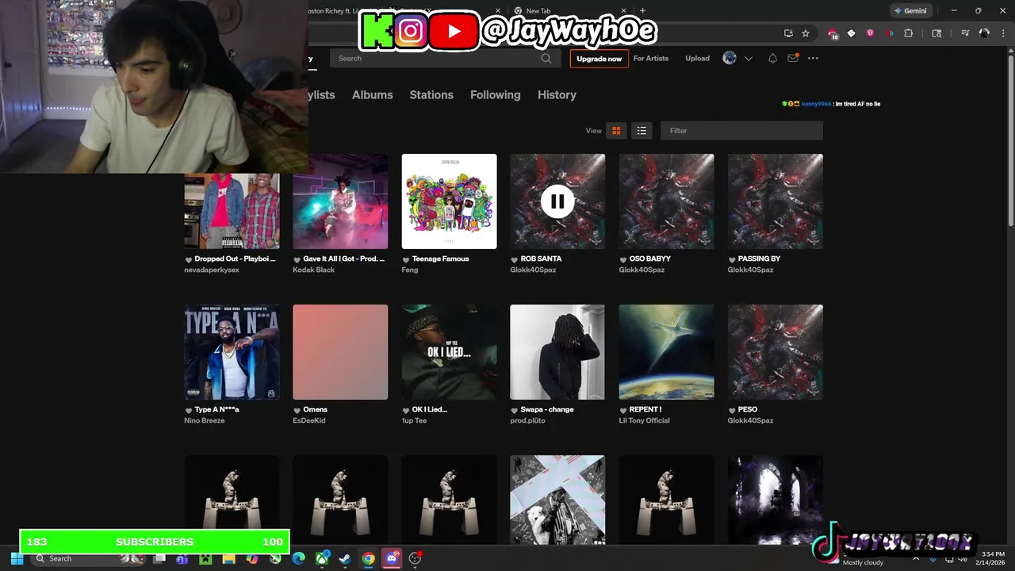
Task: Toggle the heart on OK I Lied...
Action: pyautogui.click(x=406, y=410)
